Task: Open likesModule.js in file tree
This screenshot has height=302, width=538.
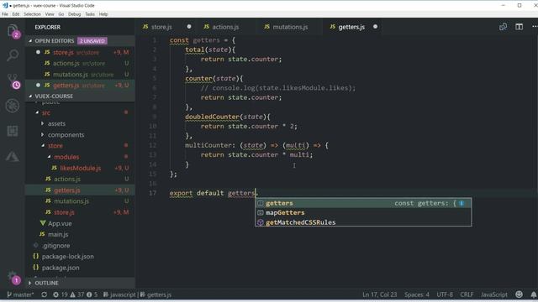Action: click(81, 168)
